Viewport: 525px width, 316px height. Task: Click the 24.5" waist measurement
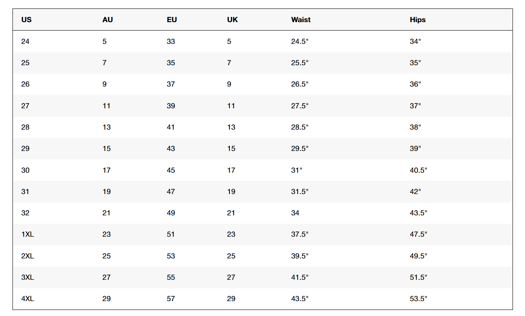point(300,41)
